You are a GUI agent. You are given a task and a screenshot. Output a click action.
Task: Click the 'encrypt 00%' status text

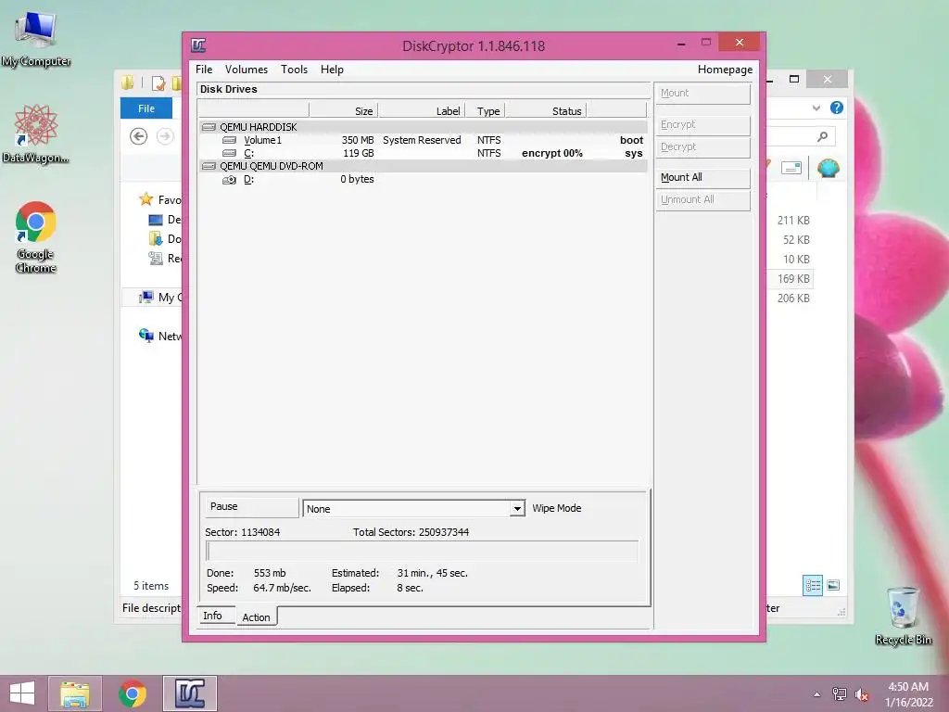[x=552, y=153]
